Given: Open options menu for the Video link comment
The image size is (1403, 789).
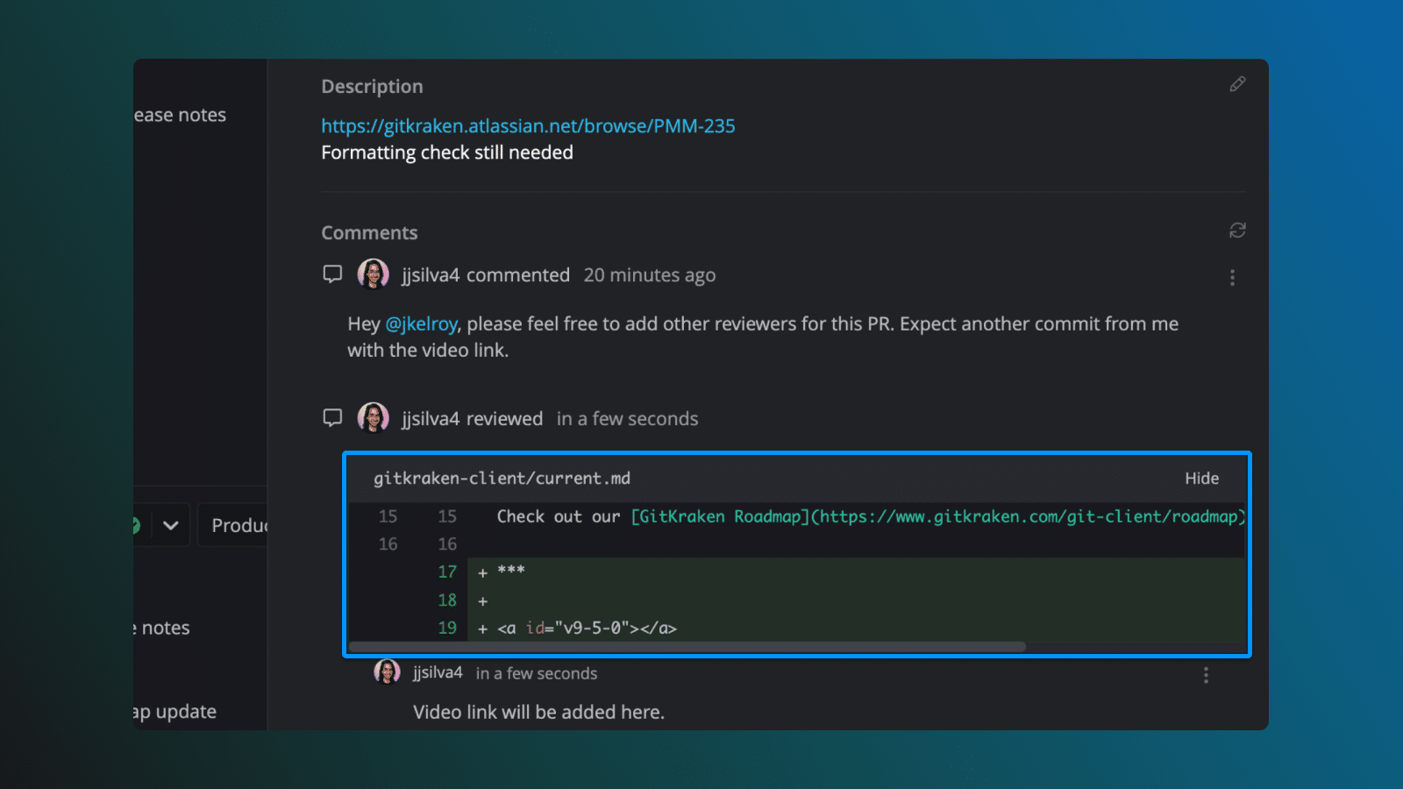Looking at the screenshot, I should coord(1206,675).
